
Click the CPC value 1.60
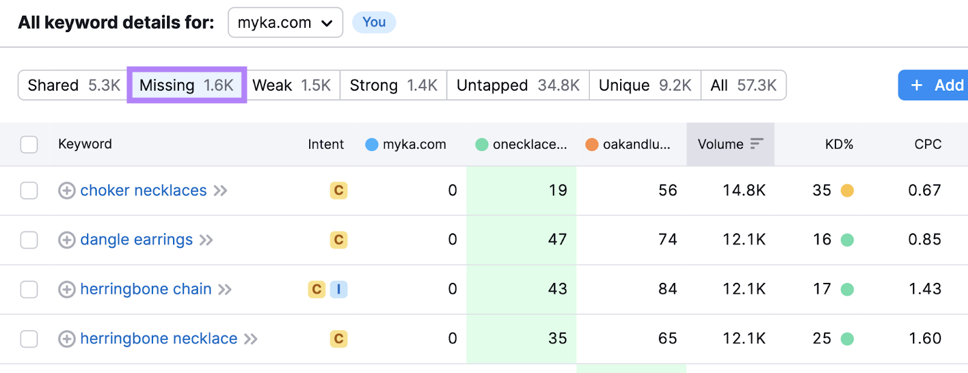(924, 339)
